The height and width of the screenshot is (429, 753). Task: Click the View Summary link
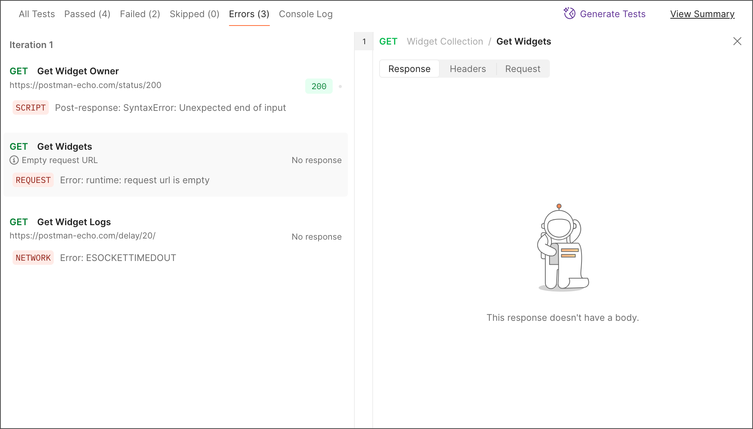702,14
